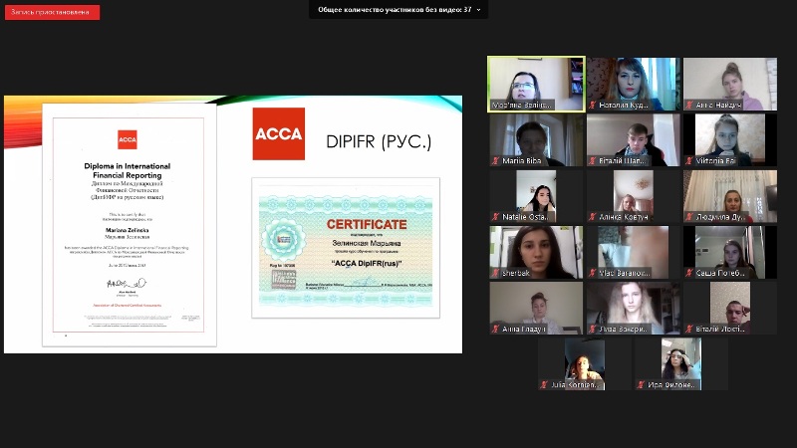Click the red CERTIFICATE heading
This screenshot has height=448, width=797.
point(367,224)
